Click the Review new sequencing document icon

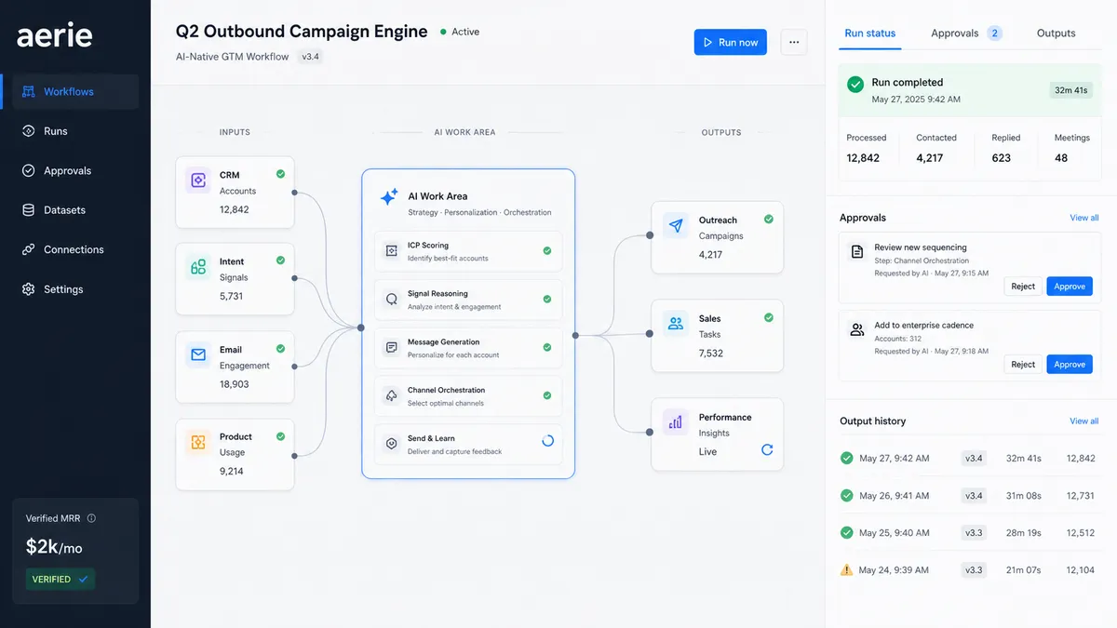tap(856, 251)
